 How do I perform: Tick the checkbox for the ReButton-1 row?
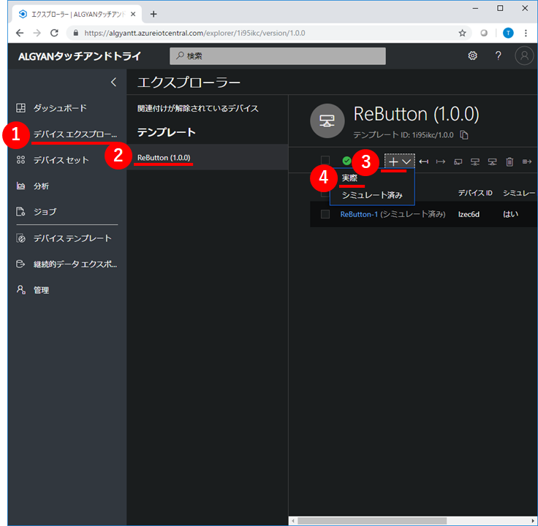click(325, 214)
